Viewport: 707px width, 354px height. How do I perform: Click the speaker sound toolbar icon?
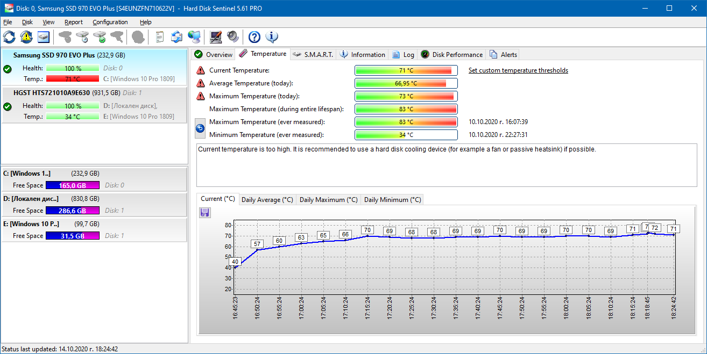[x=232, y=37]
